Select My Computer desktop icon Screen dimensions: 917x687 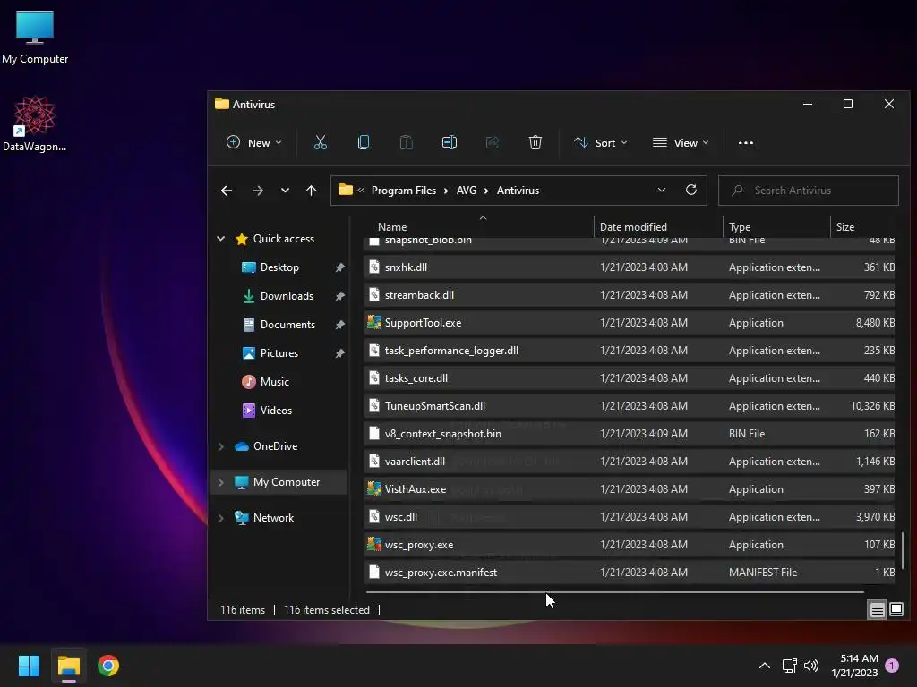[35, 38]
